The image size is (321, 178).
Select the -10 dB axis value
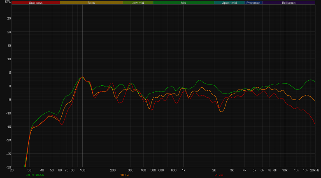pos(9,113)
